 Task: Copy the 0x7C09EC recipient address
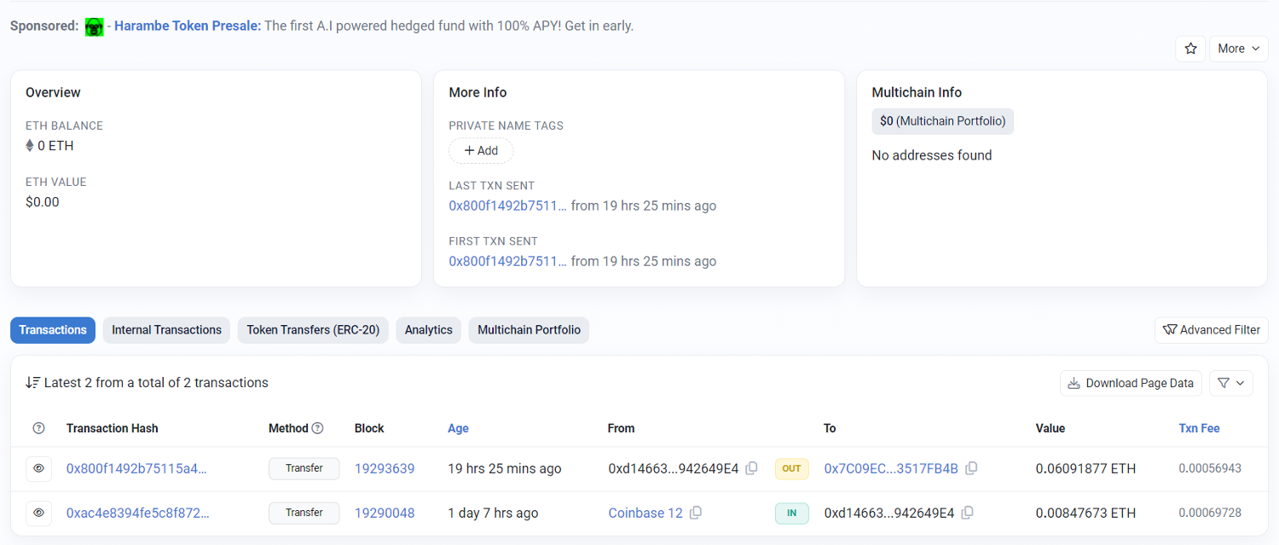click(x=971, y=468)
